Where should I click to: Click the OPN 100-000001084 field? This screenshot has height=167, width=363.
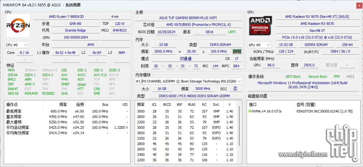point(76,37)
